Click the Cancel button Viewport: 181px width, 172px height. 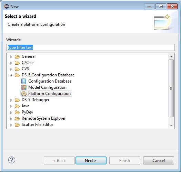click(159, 161)
